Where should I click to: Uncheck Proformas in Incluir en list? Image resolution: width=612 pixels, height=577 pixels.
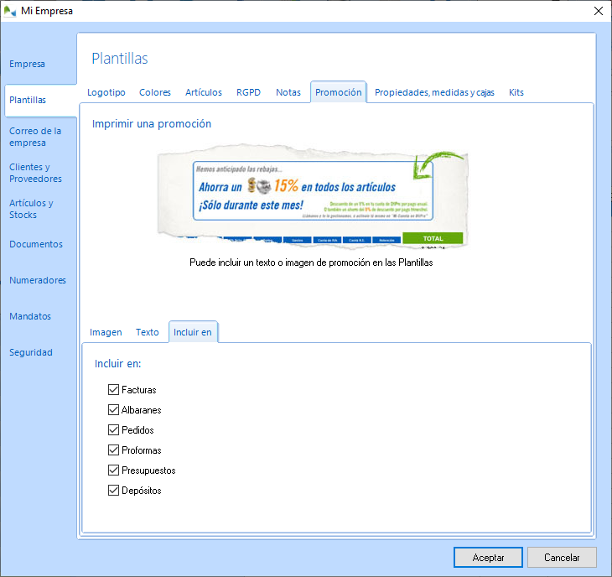coord(114,450)
